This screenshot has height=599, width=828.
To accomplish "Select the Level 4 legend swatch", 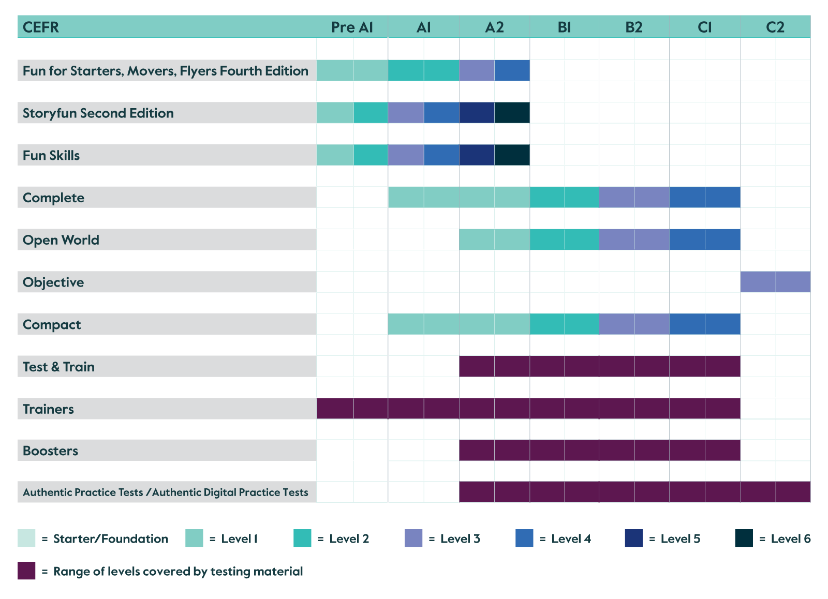I will coord(524,538).
